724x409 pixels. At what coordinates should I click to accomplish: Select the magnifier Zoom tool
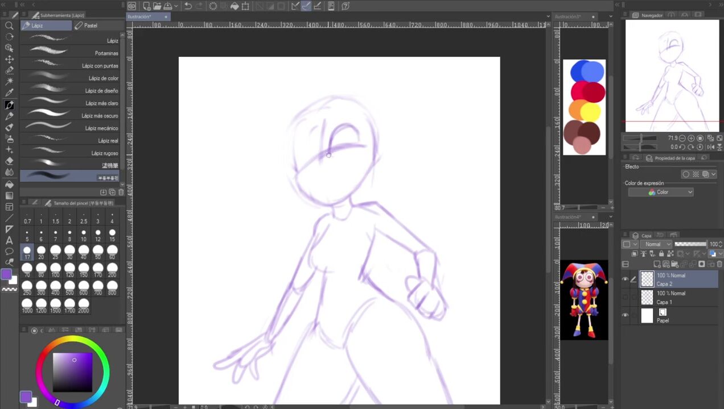click(x=9, y=26)
